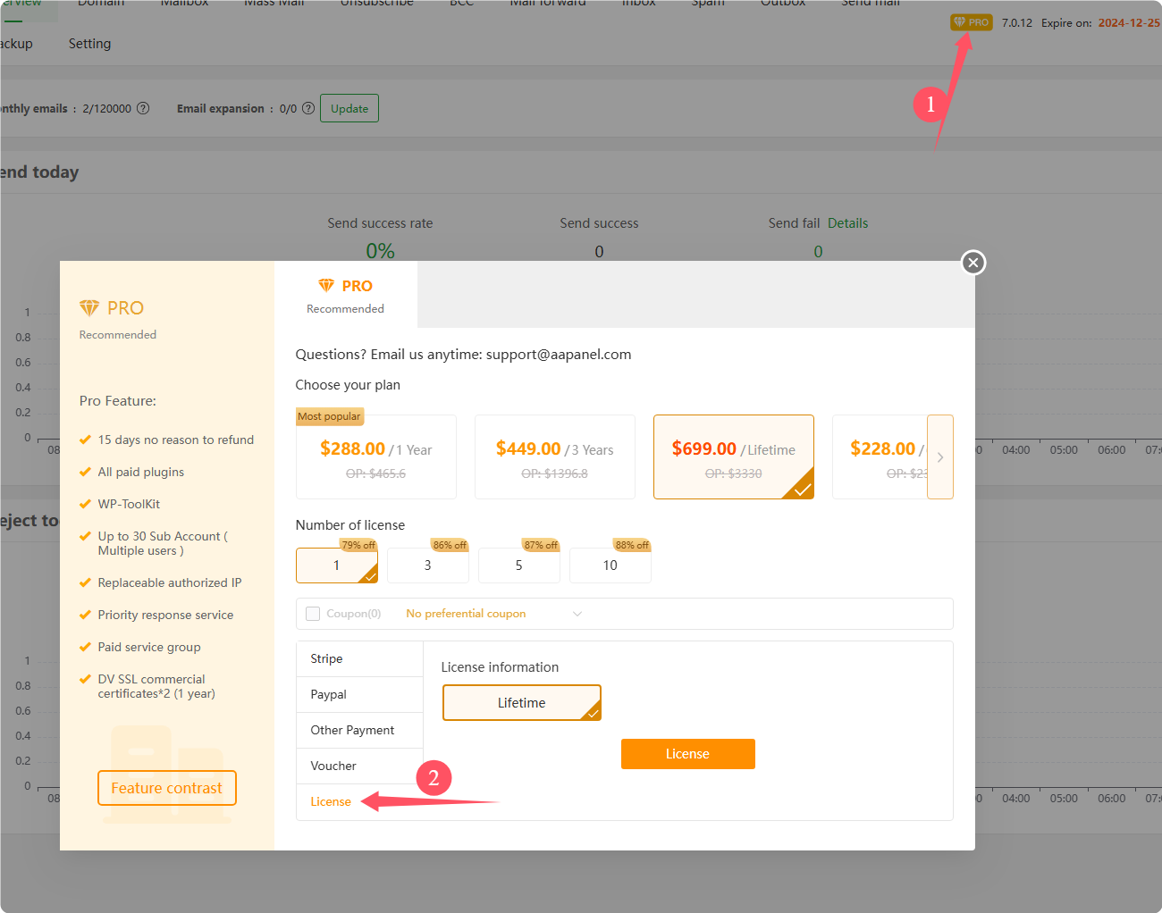Click the 'Choose your plan' heading
This screenshot has width=1162, height=913.
348,385
